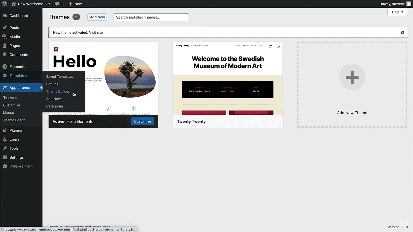Dismiss the New theme activated notice

pyautogui.click(x=402, y=32)
